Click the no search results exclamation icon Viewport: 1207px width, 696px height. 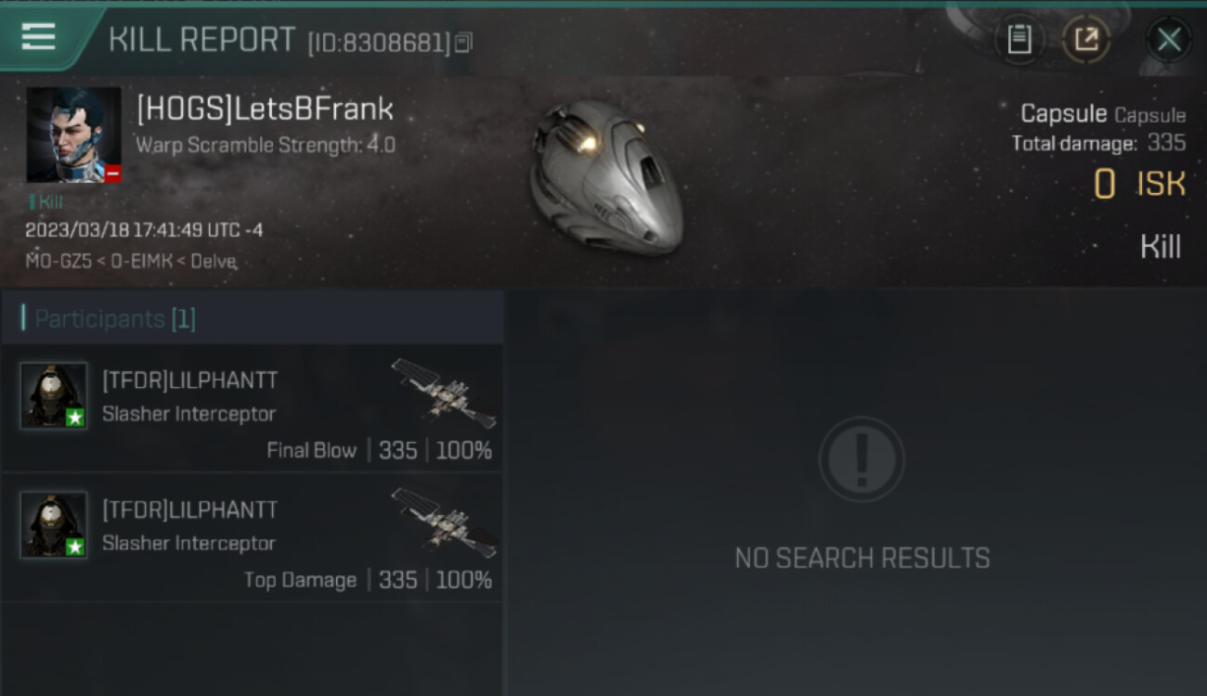863,459
